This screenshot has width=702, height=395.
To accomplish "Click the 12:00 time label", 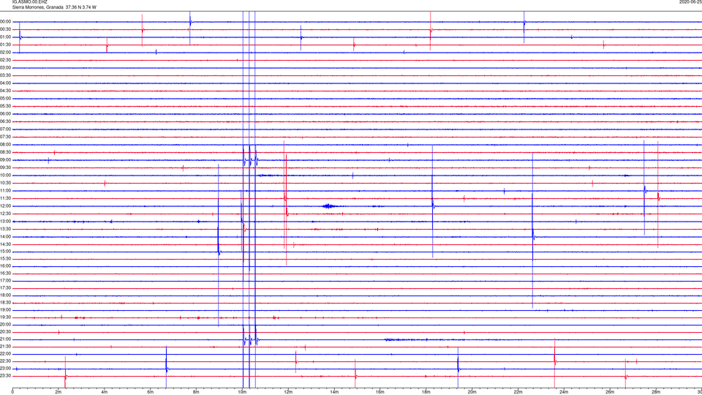I will click(x=5, y=206).
